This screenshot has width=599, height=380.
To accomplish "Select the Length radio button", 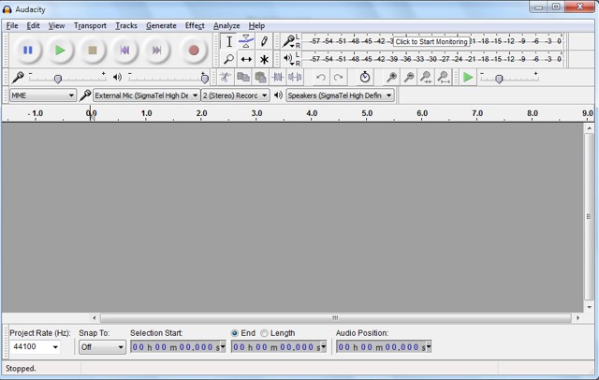I will 264,333.
